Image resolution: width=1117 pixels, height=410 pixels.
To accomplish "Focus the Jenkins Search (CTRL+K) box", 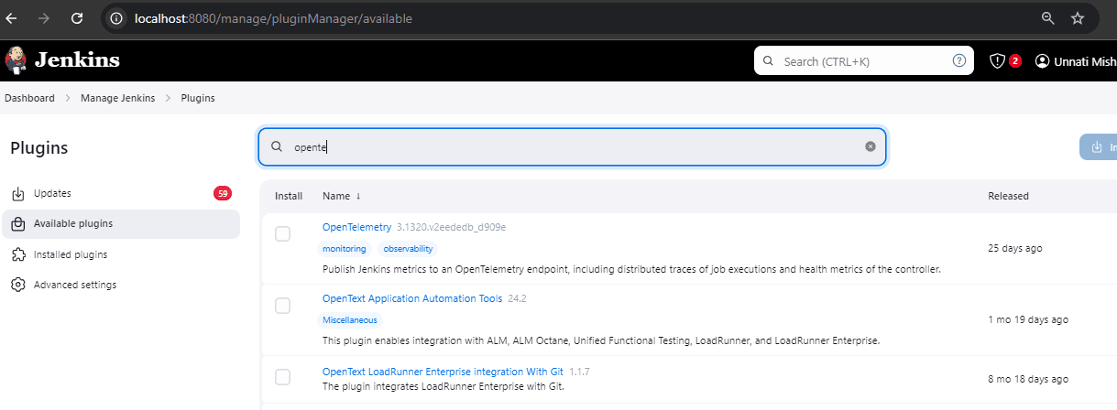I will (864, 61).
